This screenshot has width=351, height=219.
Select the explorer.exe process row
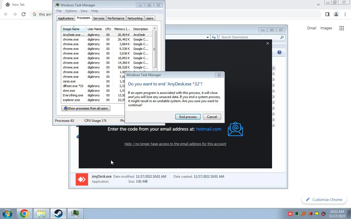click(93, 100)
